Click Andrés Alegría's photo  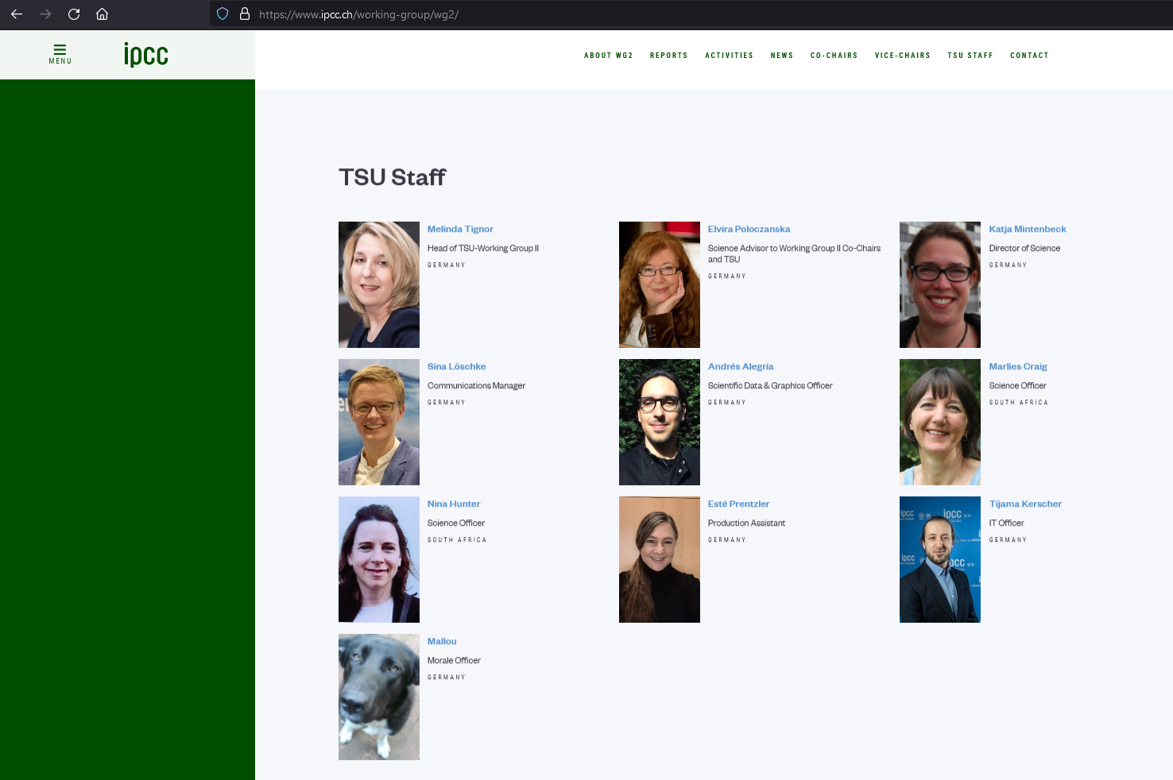point(660,422)
